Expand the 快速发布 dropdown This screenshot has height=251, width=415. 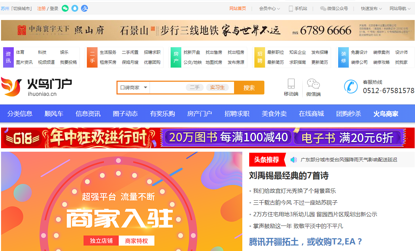372,9
